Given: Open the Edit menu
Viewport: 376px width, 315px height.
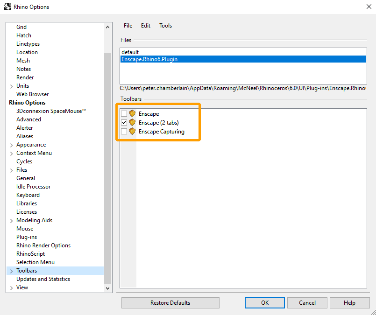Looking at the screenshot, I should (x=146, y=26).
